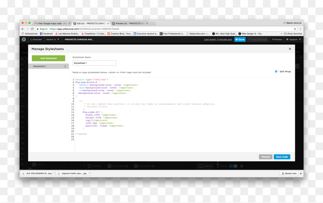Bookmark this page with the star
This screenshot has height=203, width=323.
point(295,29)
